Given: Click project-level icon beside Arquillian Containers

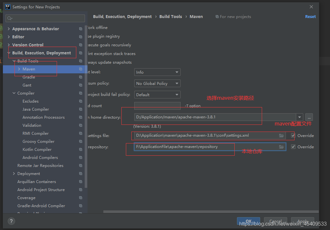Looking at the screenshot, I should [x=80, y=182].
